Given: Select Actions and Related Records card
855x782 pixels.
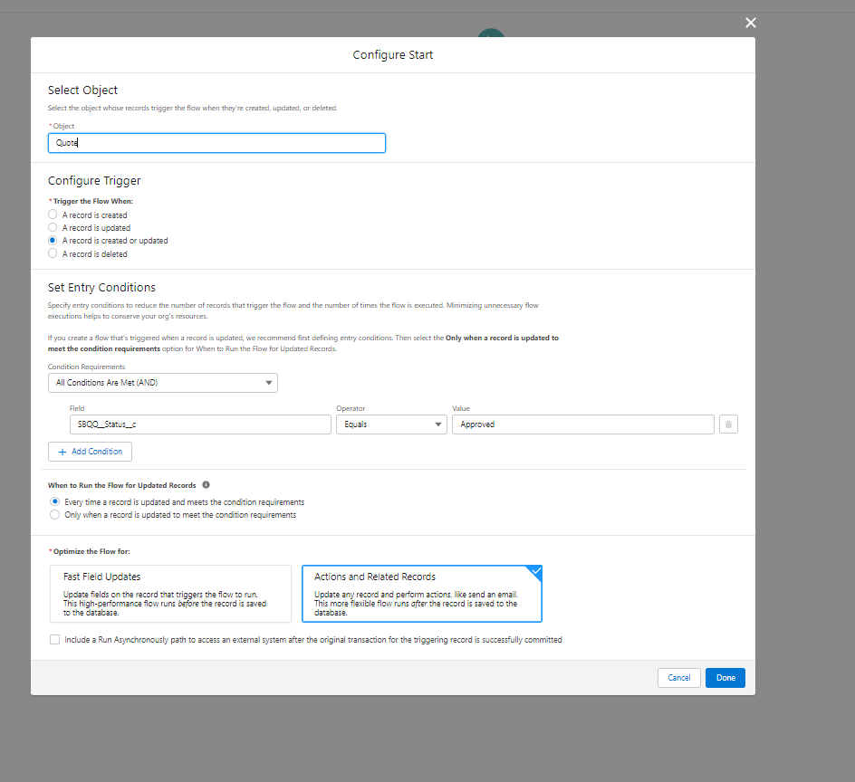Looking at the screenshot, I should pyautogui.click(x=421, y=594).
